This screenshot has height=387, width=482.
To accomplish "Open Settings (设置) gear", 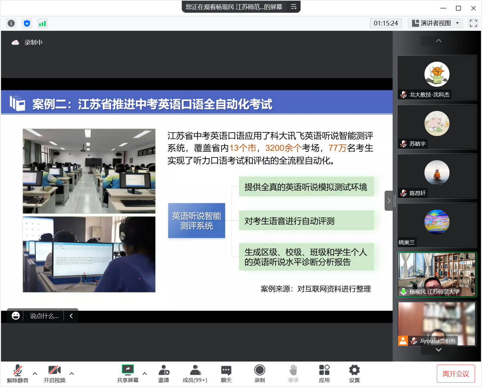I will tap(354, 373).
